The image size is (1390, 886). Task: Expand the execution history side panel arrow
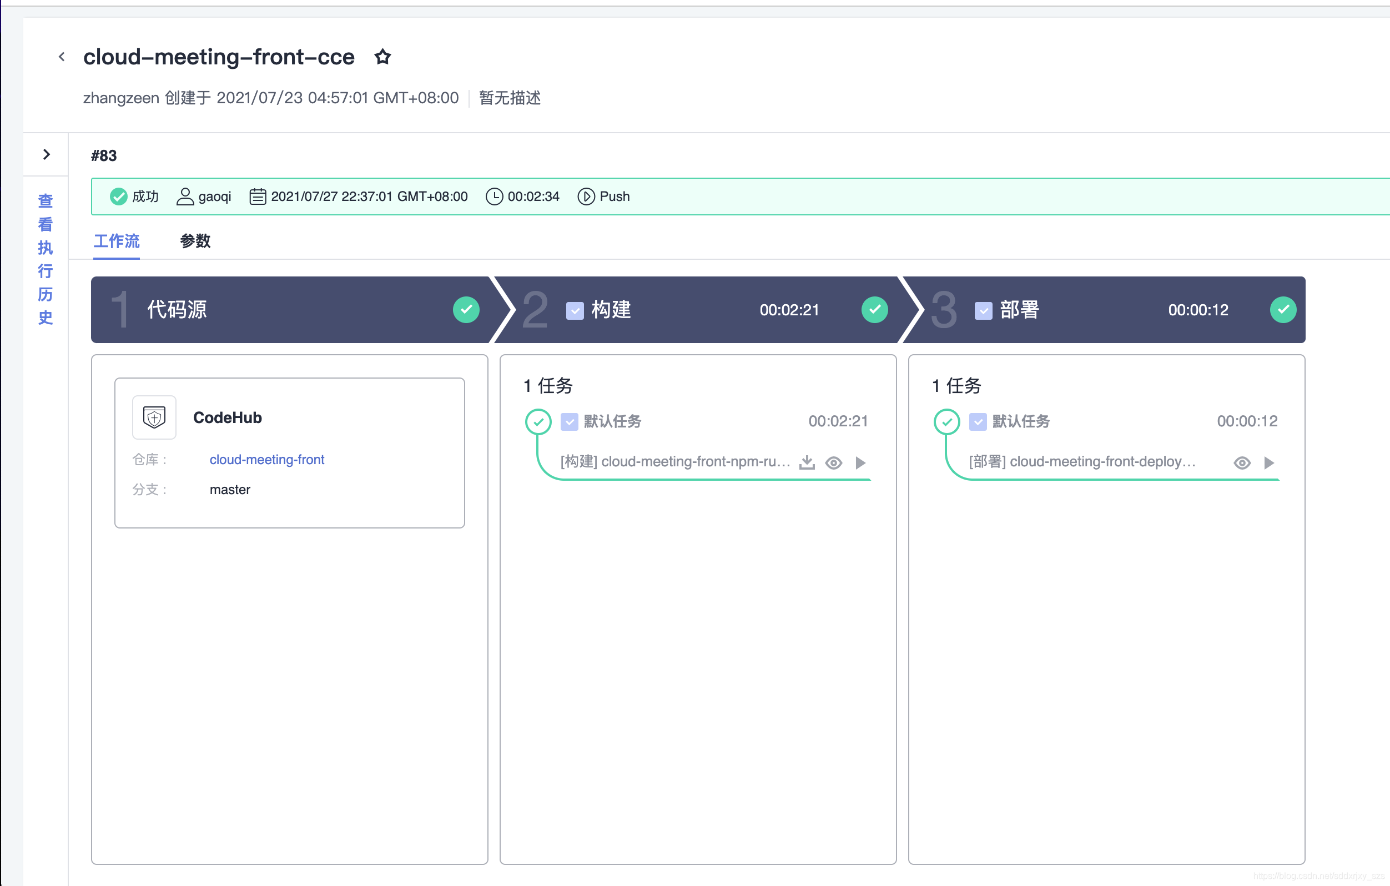click(47, 154)
